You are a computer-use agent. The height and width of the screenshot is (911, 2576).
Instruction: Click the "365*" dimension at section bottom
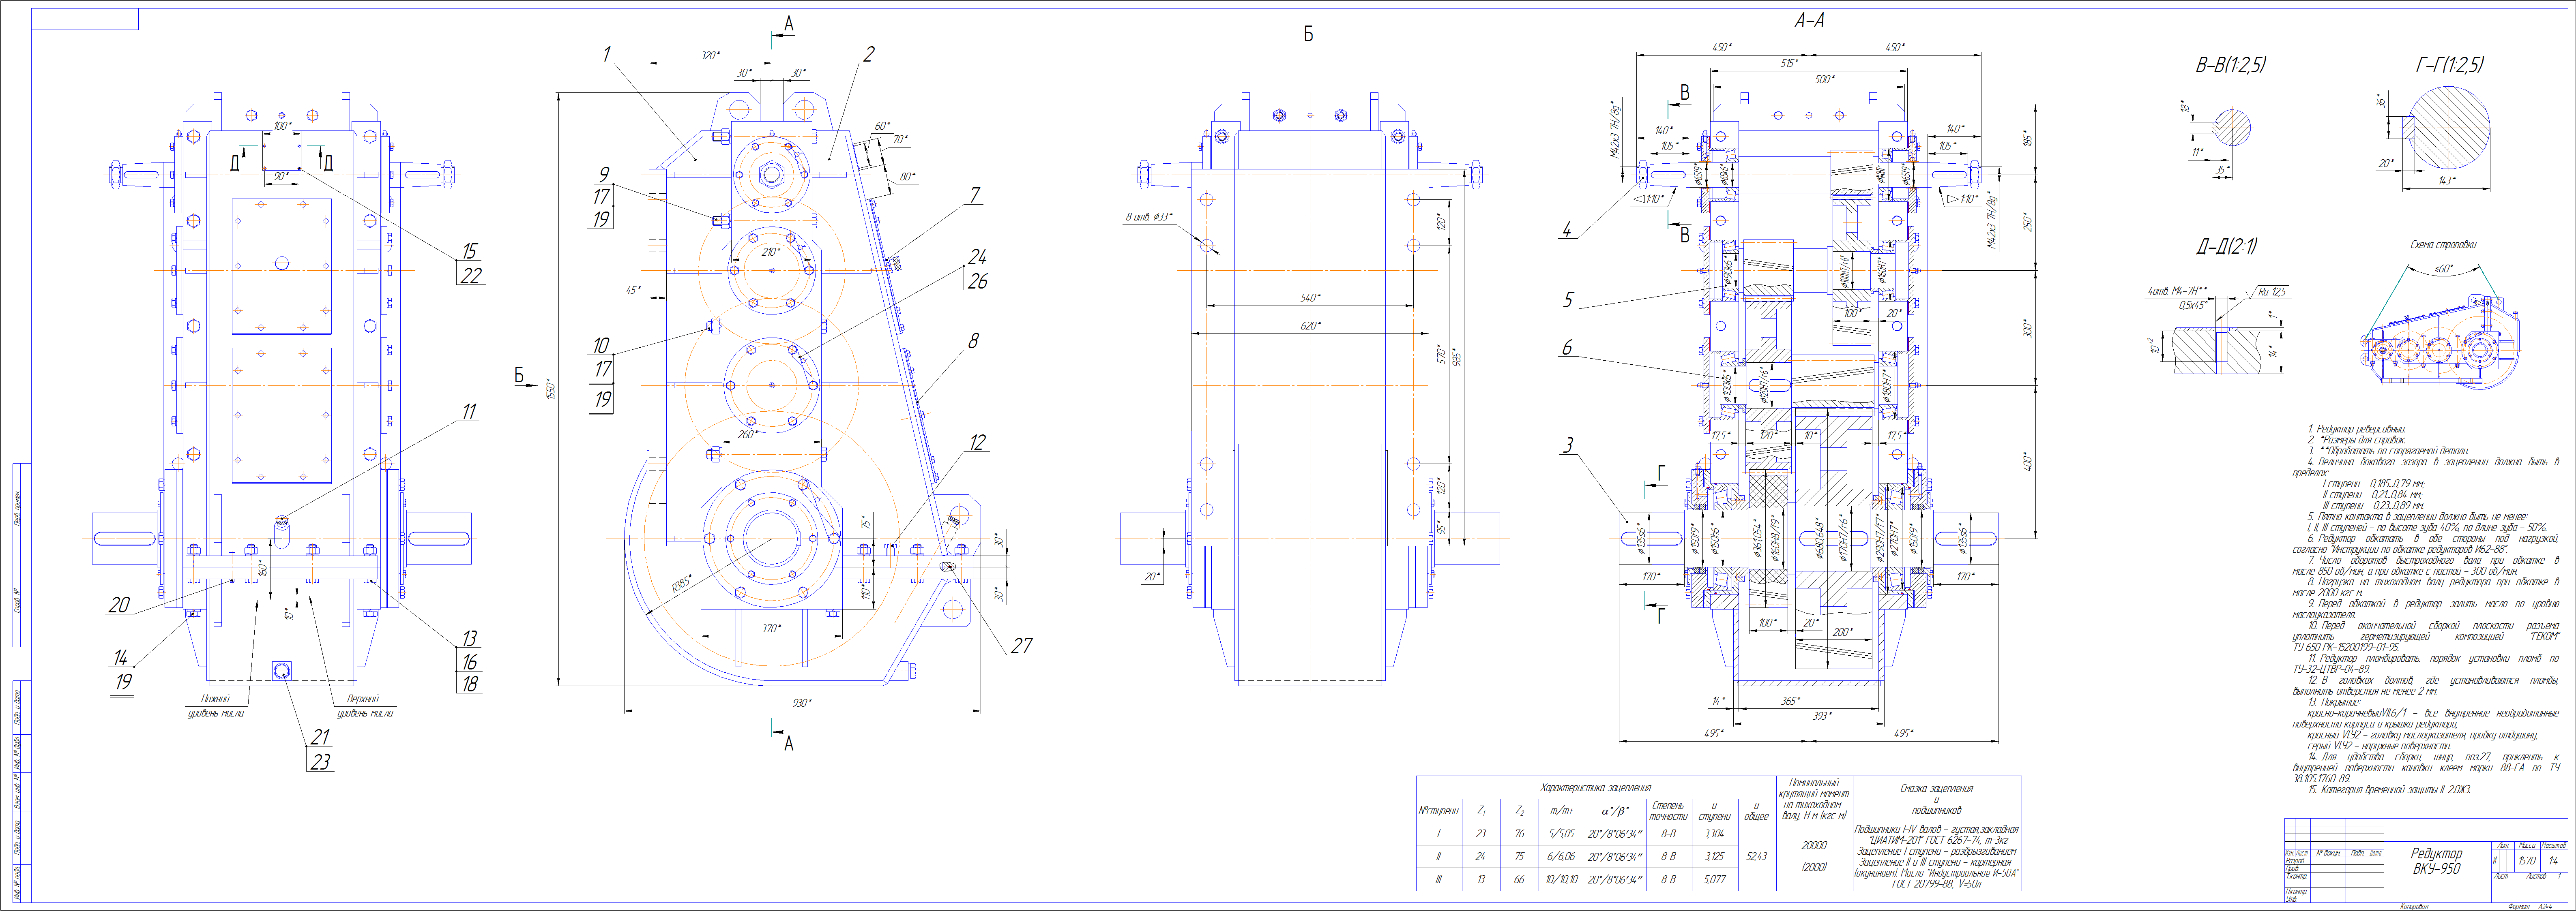1790,701
